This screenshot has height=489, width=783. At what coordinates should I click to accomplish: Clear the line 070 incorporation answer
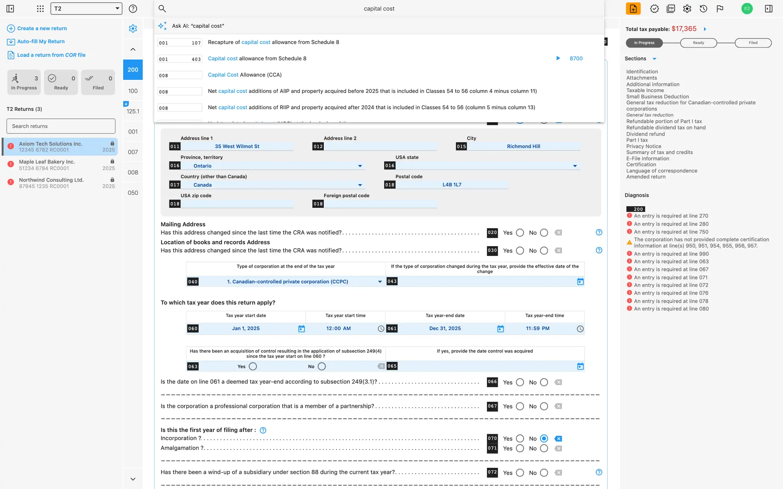point(558,438)
